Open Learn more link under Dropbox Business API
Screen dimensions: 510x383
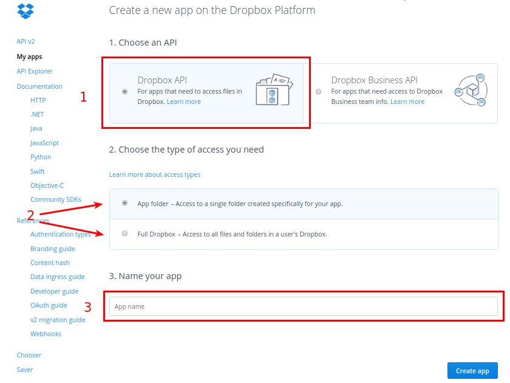click(407, 102)
